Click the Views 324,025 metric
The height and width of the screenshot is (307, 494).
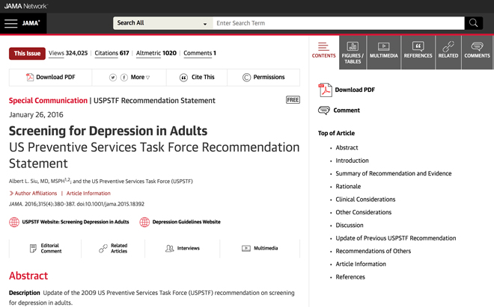68,53
